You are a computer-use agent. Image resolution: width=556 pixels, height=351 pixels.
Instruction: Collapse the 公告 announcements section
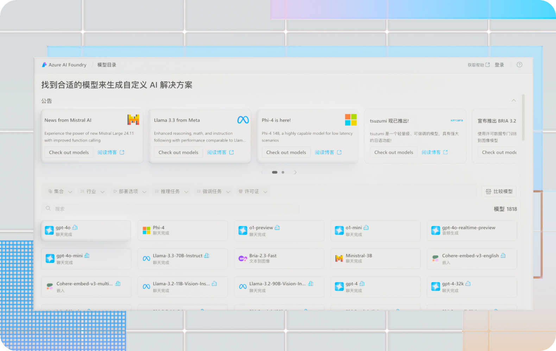coord(513,101)
